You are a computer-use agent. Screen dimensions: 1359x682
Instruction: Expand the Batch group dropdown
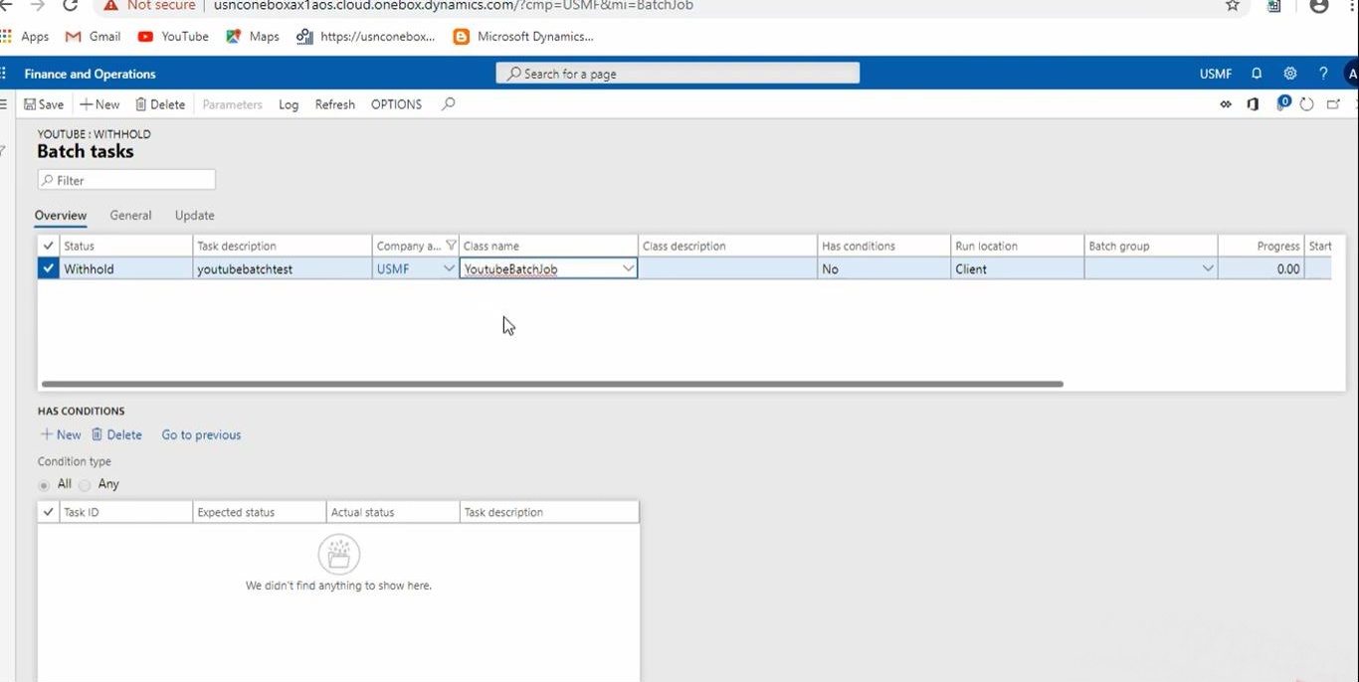click(1208, 268)
